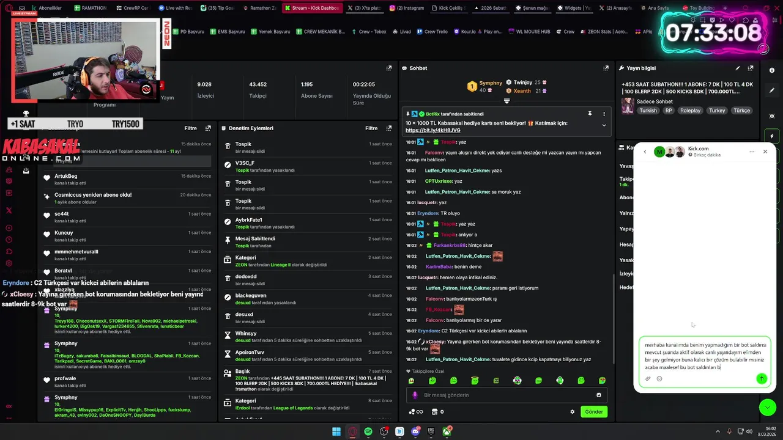Select the AybrkFate1 banned entry
This screenshot has width=783, height=440.
click(308, 223)
